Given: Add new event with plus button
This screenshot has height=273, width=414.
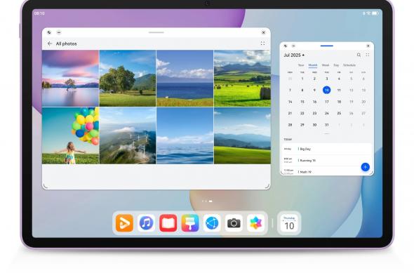Looking at the screenshot, I should point(365,167).
